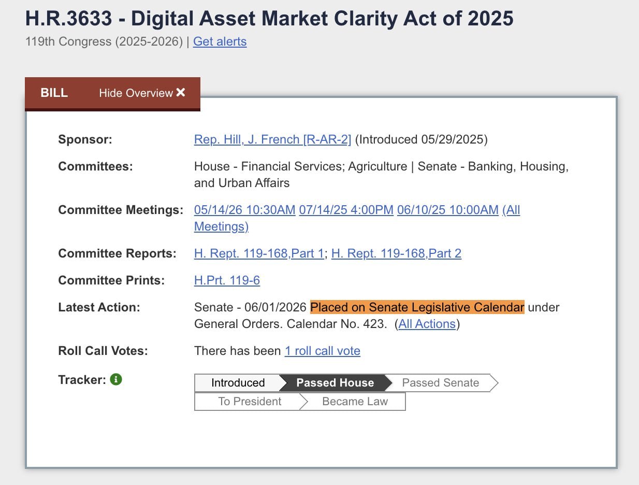This screenshot has width=639, height=485.
Task: Open sponsor Rep. Hill, J. French link
Action: pos(272,139)
